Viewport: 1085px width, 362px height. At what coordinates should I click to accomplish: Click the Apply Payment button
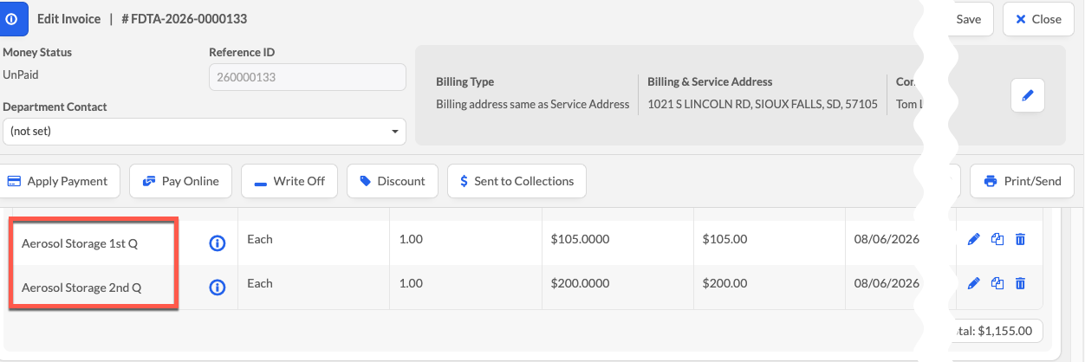click(58, 181)
